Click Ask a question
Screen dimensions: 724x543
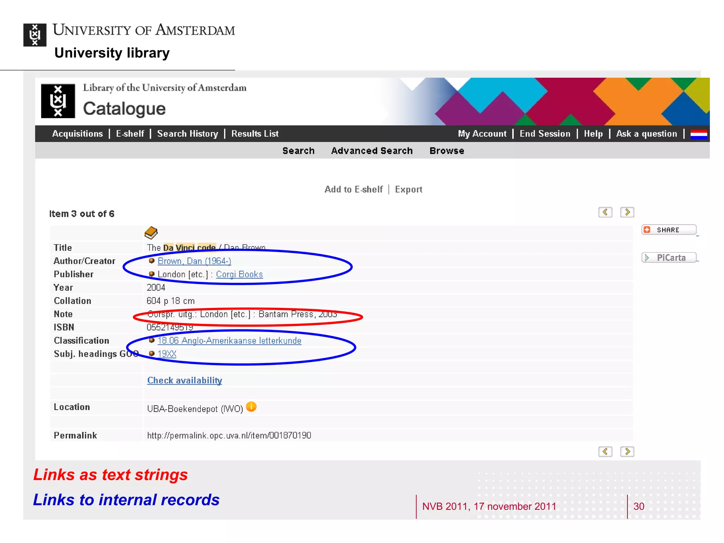tap(647, 134)
